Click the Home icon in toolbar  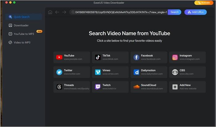[50, 12]
